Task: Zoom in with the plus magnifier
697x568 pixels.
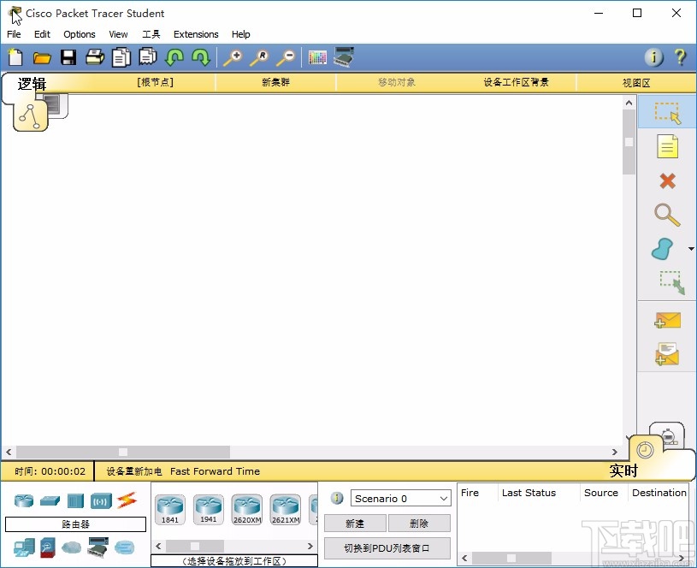Action: coord(233,58)
